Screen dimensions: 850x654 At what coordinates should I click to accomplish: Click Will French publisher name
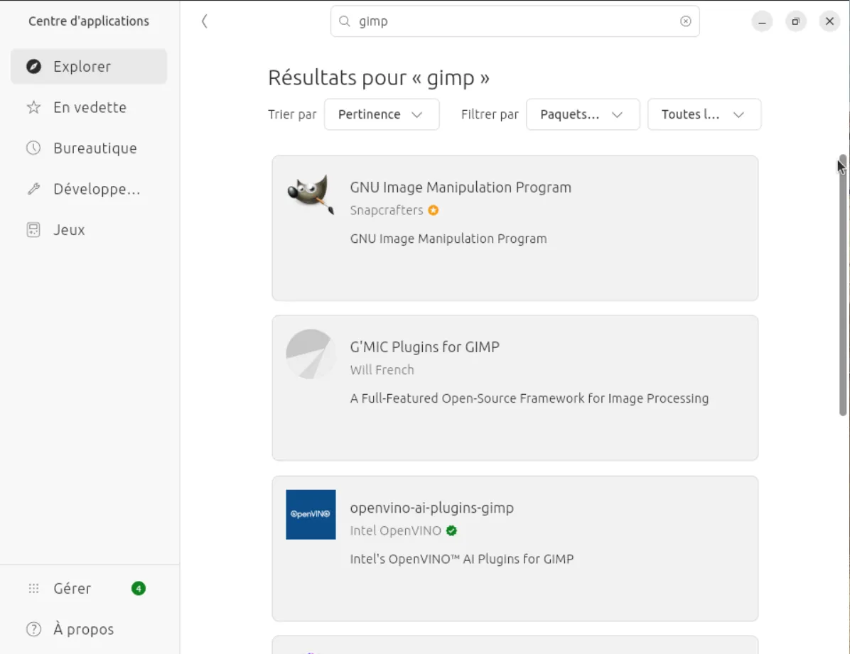(382, 370)
